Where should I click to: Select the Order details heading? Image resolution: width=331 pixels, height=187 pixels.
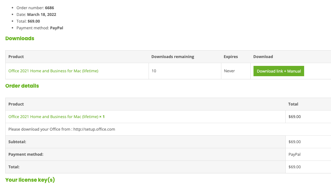[22, 86]
